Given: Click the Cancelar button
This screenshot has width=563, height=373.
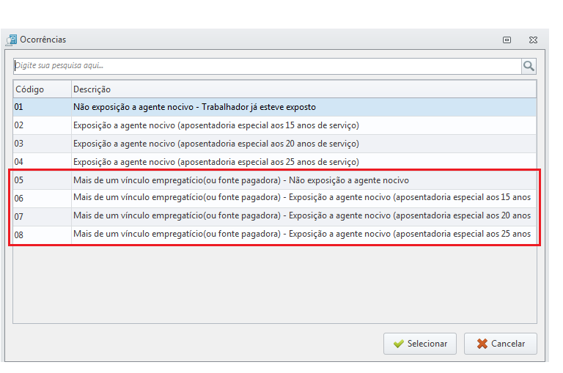Looking at the screenshot, I should pos(501,344).
